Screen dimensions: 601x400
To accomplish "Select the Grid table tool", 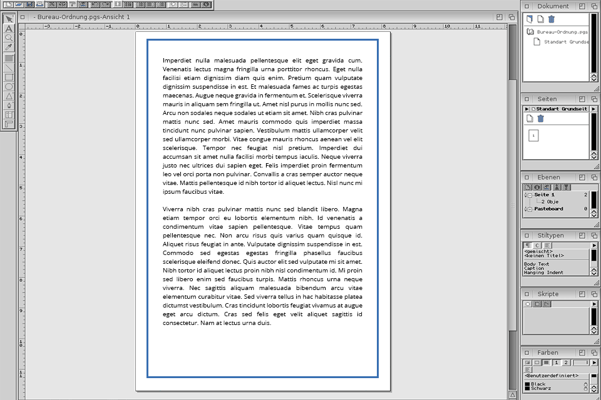I will (9, 114).
